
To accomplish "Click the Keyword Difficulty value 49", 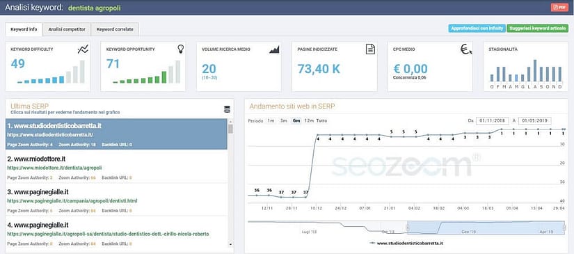I will click(x=17, y=64).
